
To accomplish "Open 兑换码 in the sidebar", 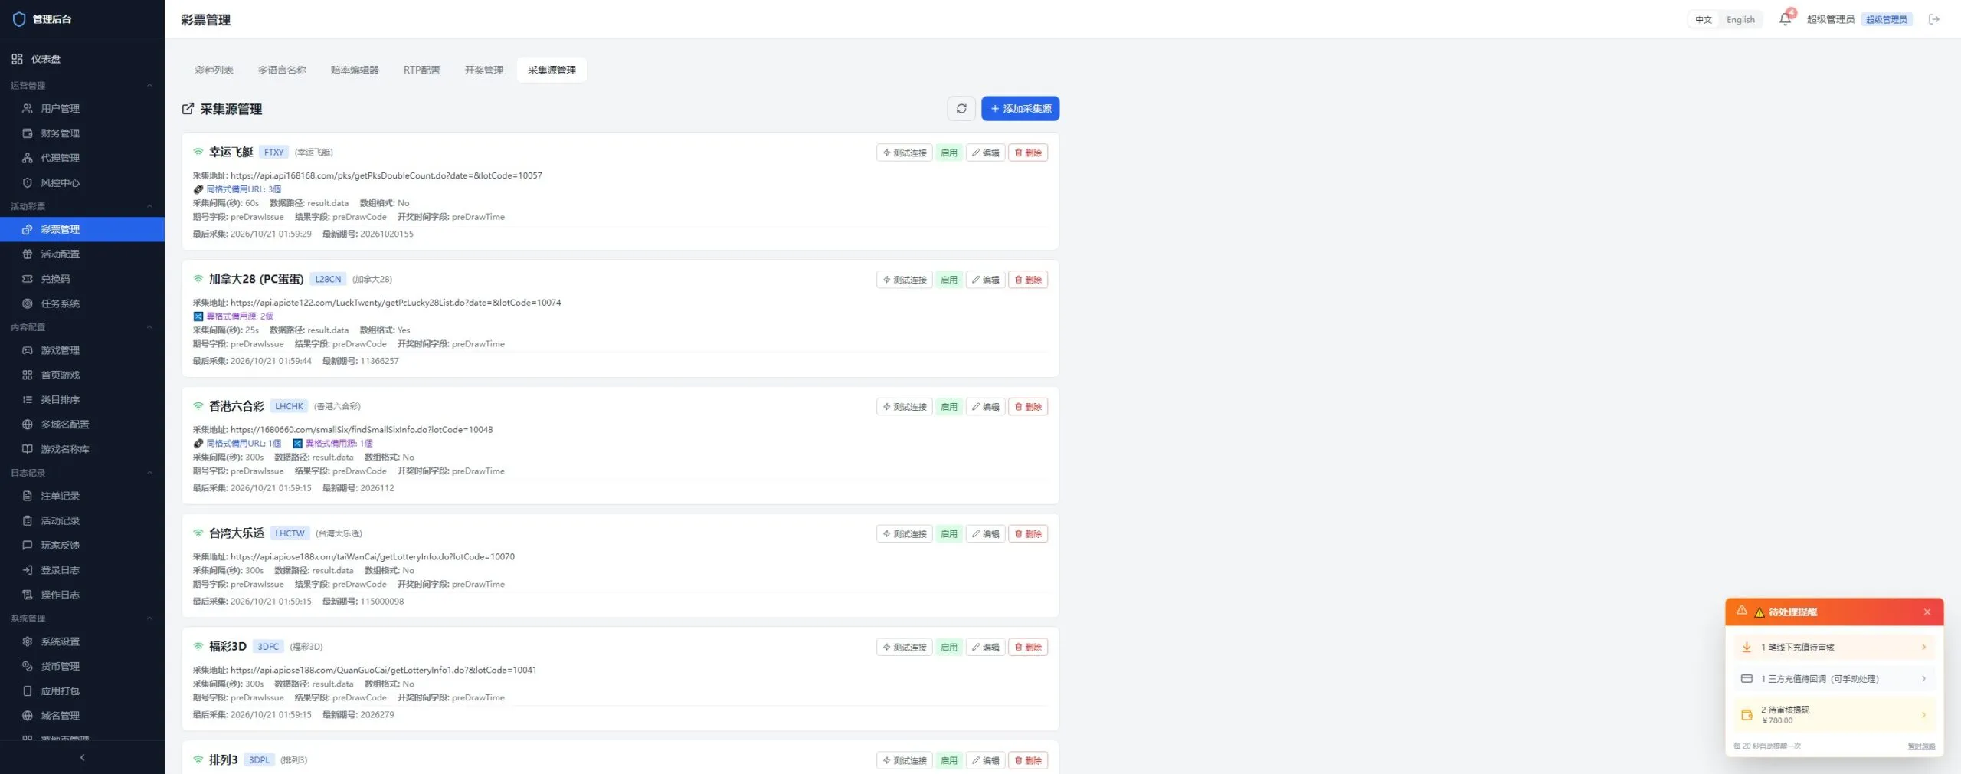I will point(82,279).
